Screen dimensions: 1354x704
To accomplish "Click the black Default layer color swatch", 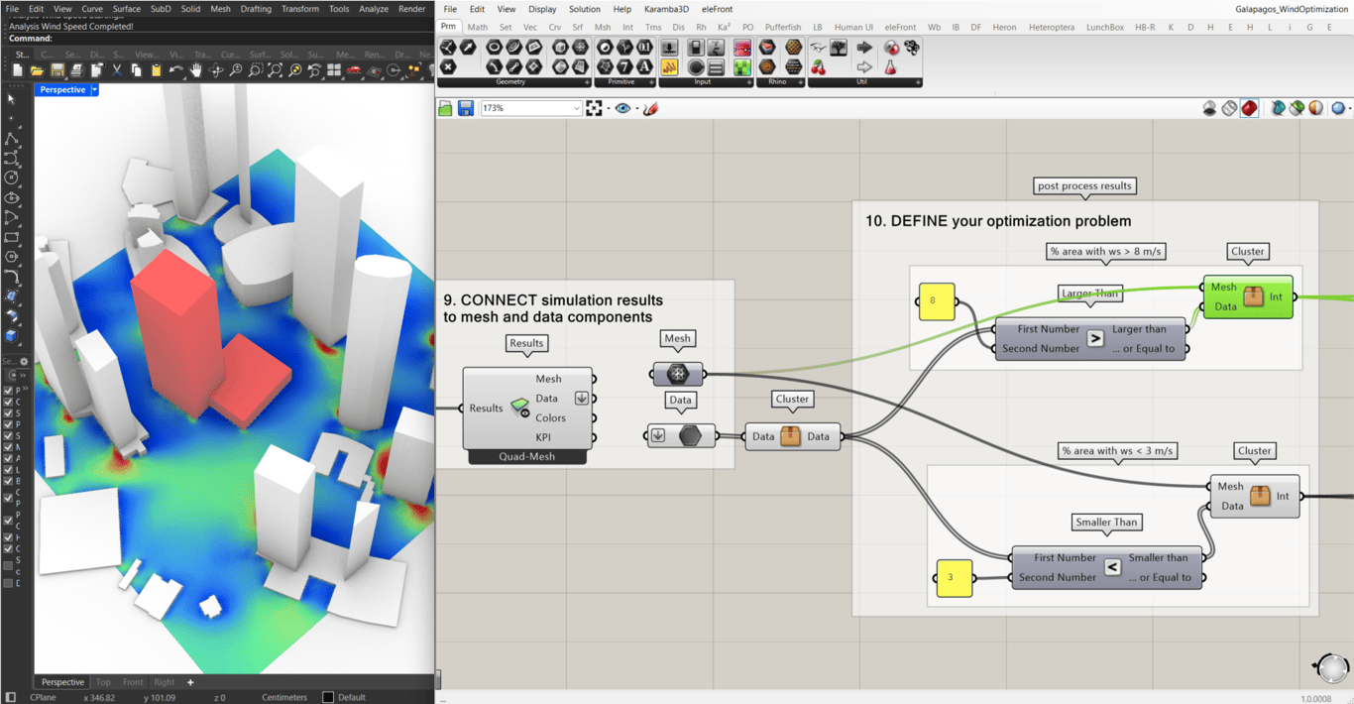I will pyautogui.click(x=328, y=697).
